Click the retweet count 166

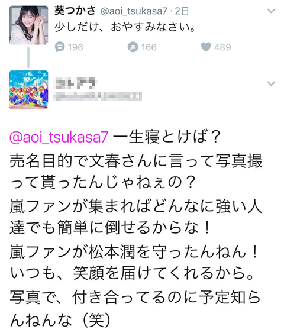(149, 47)
